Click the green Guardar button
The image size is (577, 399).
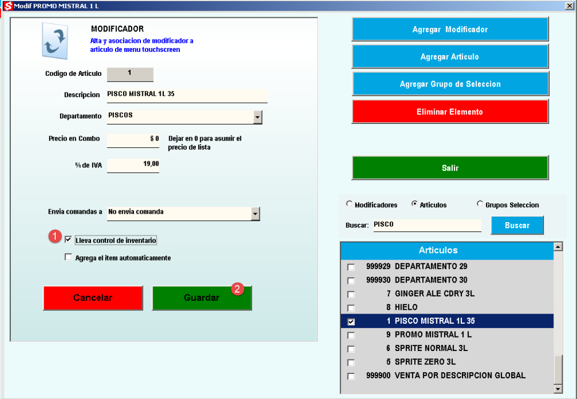(202, 298)
